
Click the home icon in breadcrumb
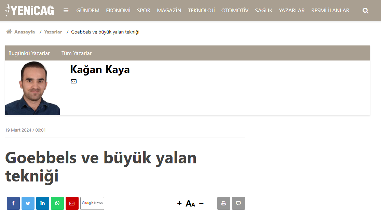point(9,31)
